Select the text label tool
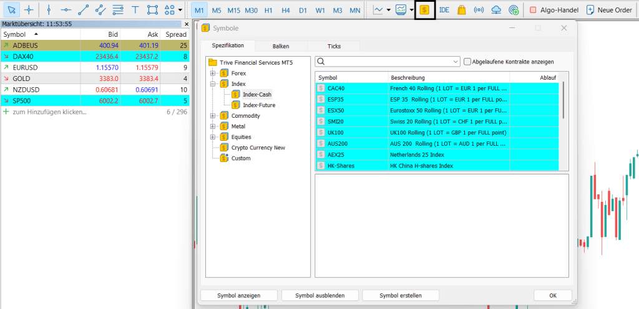This screenshot has width=639, height=309. (135, 10)
